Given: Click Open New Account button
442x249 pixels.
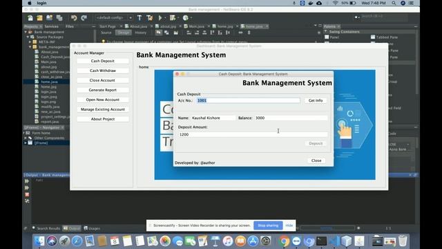Looking at the screenshot, I should (x=103, y=100).
